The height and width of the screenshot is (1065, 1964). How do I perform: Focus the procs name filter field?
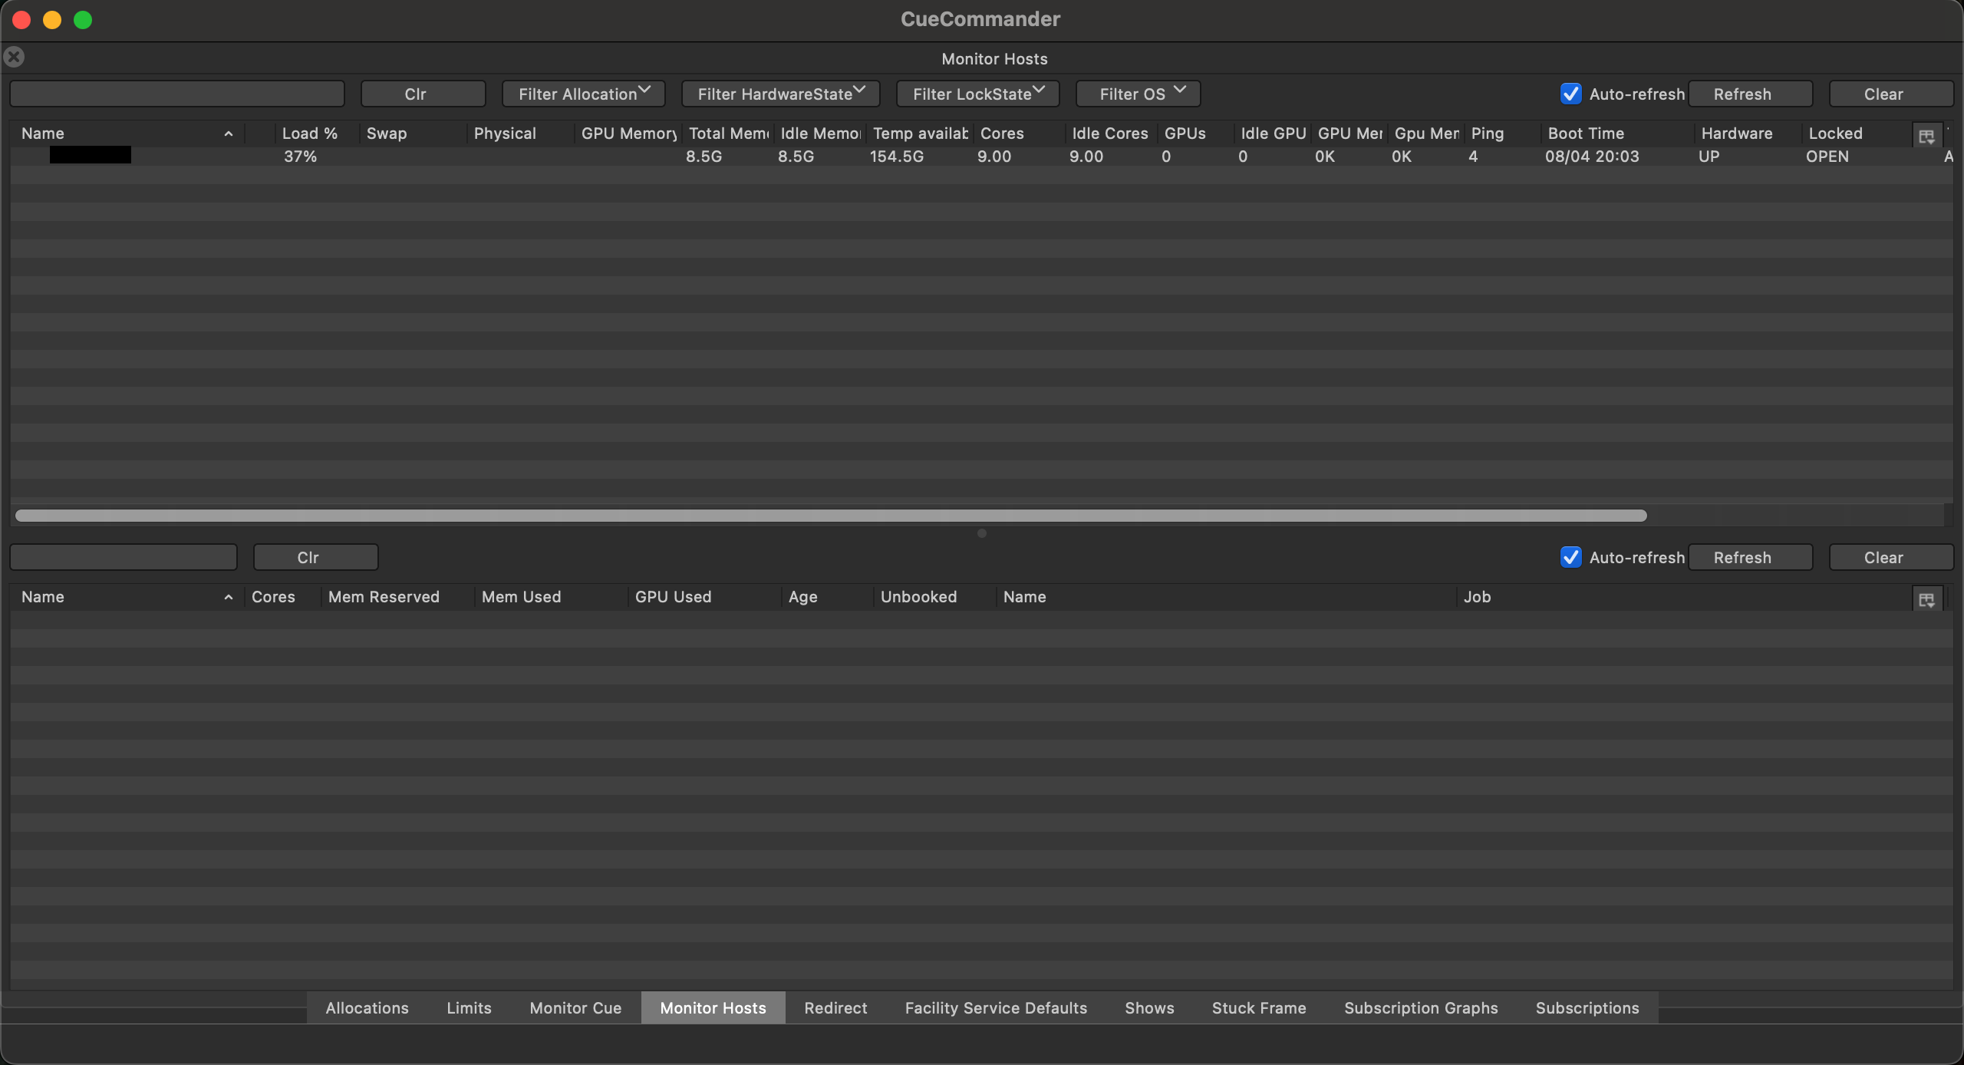point(124,557)
